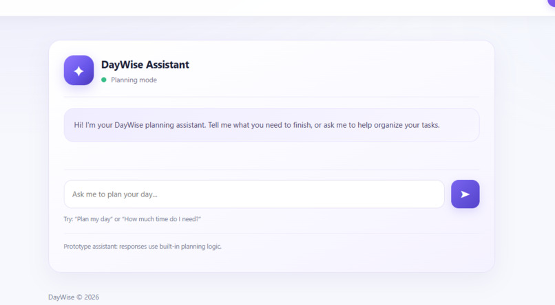
Task: Click the 'DayWise Assistant' heading
Action: 145,65
